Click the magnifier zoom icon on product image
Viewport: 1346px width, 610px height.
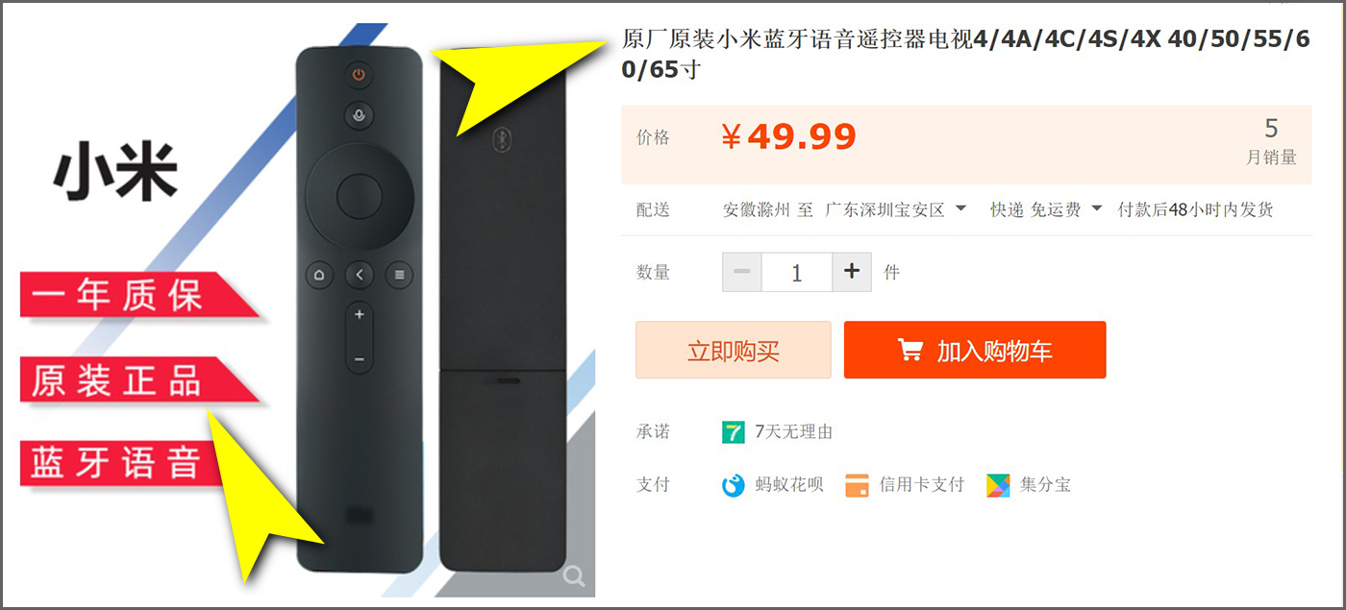click(x=574, y=575)
